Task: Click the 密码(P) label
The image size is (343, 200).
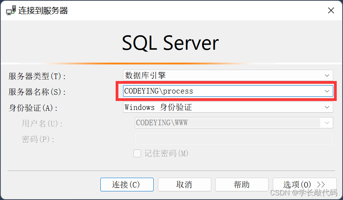Action: (x=38, y=139)
